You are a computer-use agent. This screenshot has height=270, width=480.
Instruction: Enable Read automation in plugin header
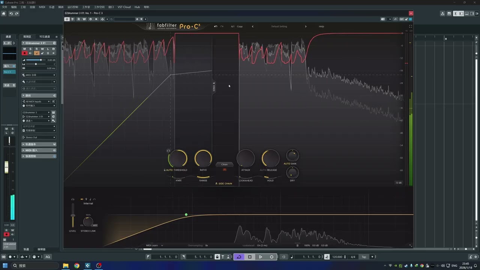78,19
